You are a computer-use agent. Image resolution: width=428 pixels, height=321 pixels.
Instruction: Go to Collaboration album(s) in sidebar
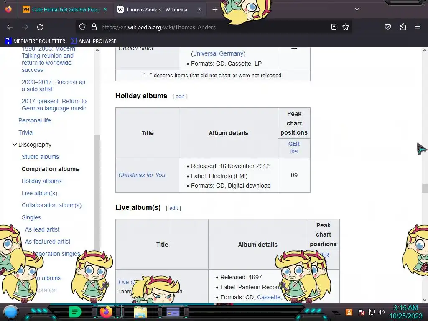pos(51,205)
